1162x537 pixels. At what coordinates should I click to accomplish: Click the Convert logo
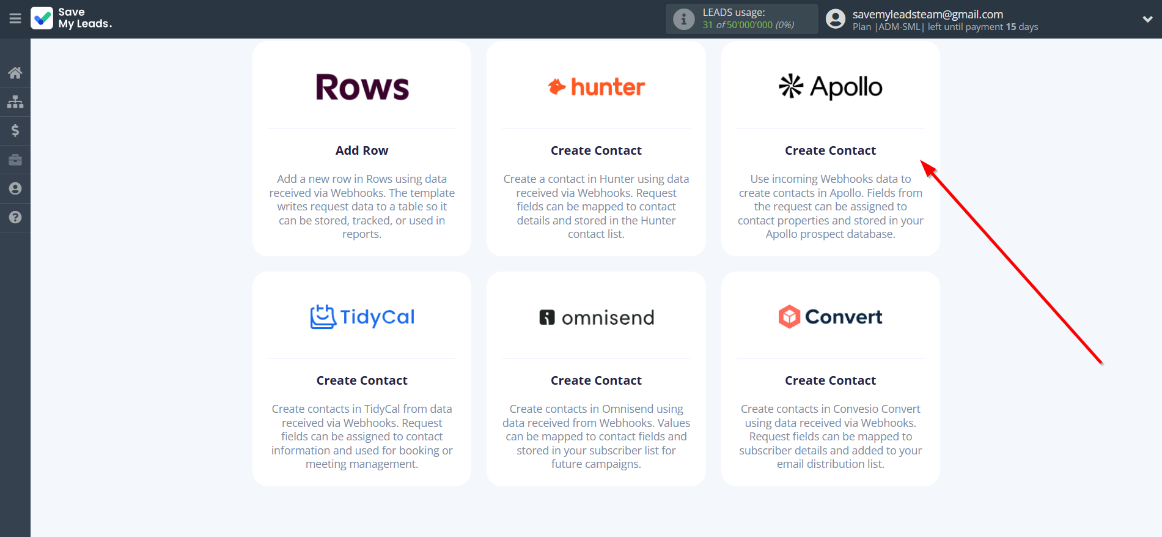[x=830, y=317]
